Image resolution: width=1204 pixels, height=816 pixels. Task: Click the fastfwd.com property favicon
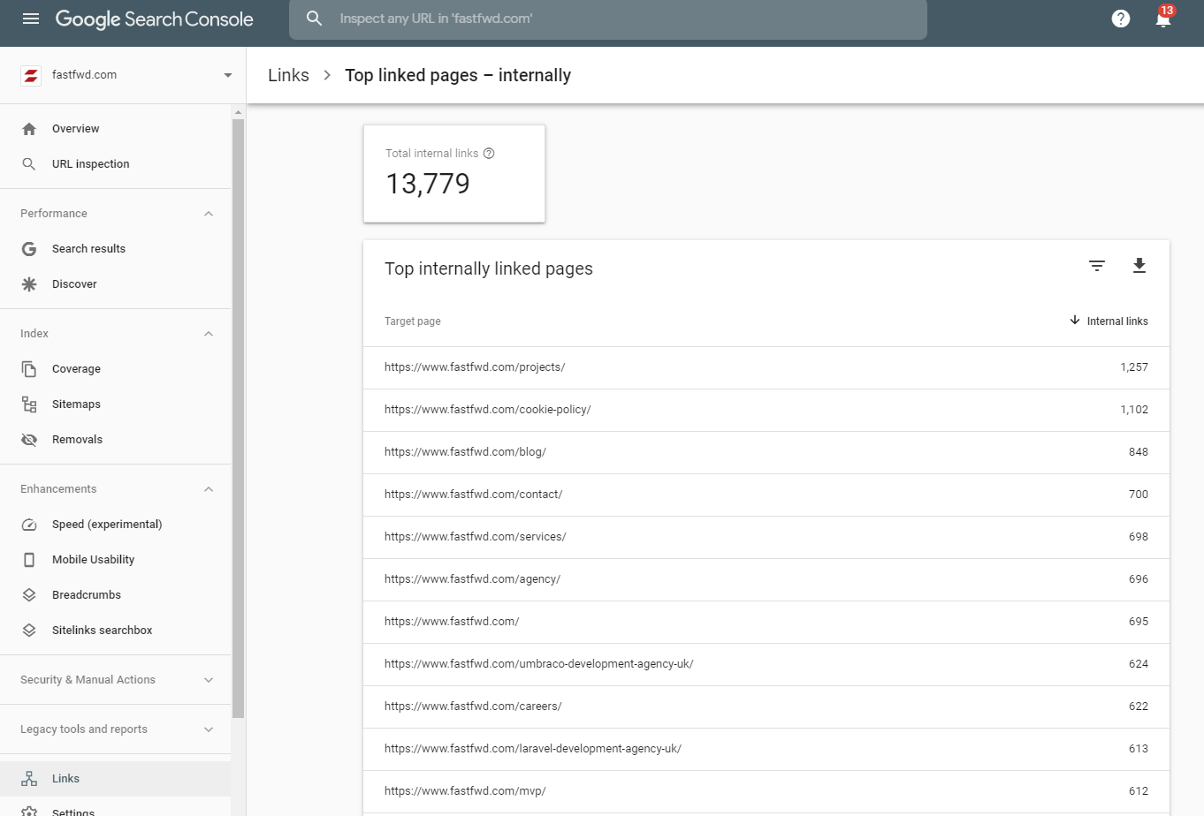[x=31, y=75]
